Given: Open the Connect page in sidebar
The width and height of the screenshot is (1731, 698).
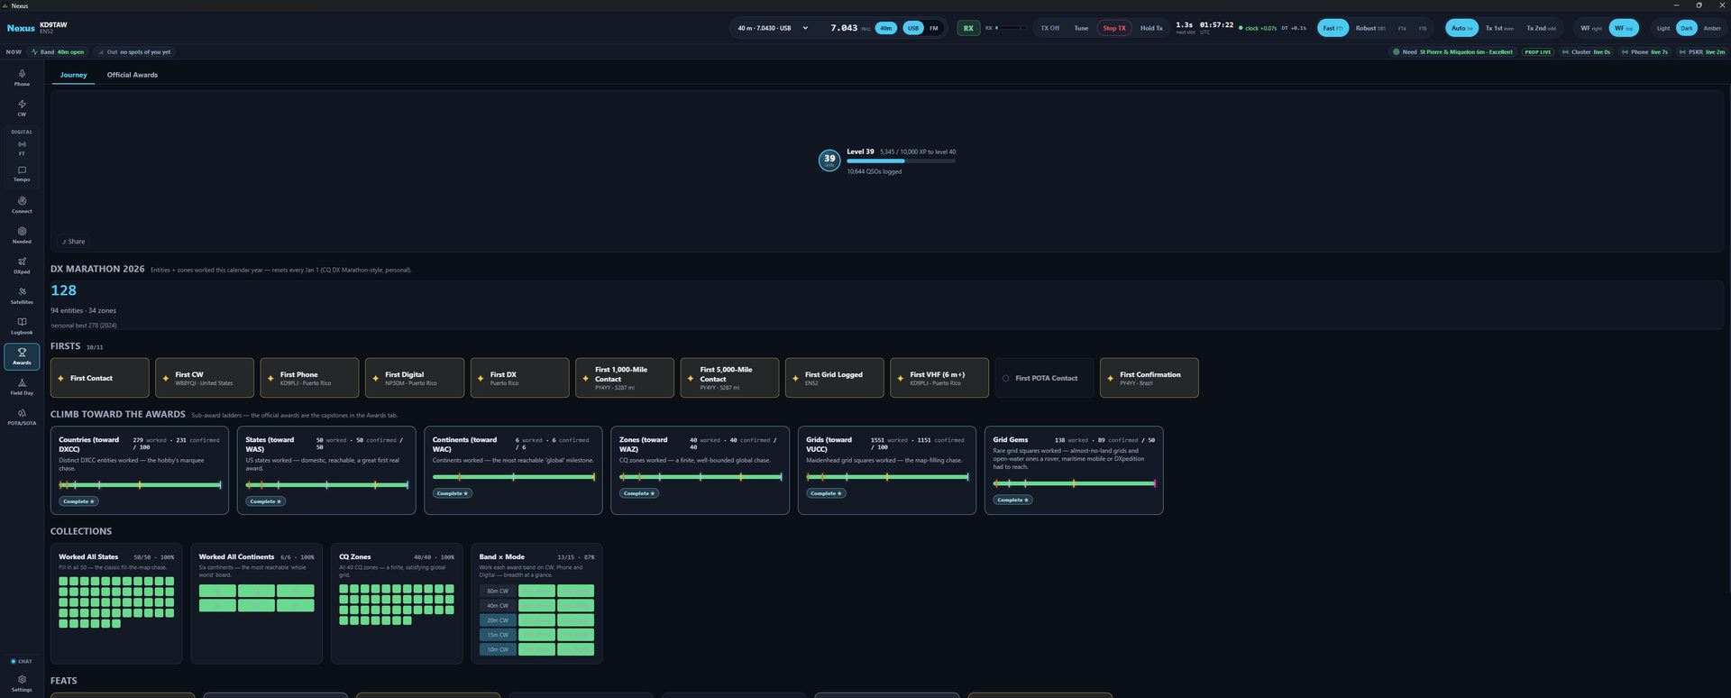Looking at the screenshot, I should point(22,205).
